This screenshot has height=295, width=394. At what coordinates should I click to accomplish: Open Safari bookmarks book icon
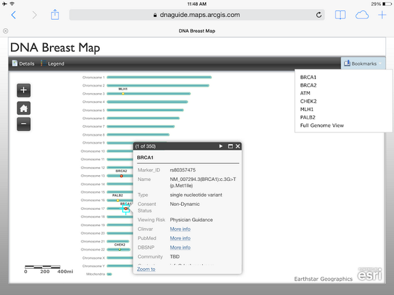(340, 15)
